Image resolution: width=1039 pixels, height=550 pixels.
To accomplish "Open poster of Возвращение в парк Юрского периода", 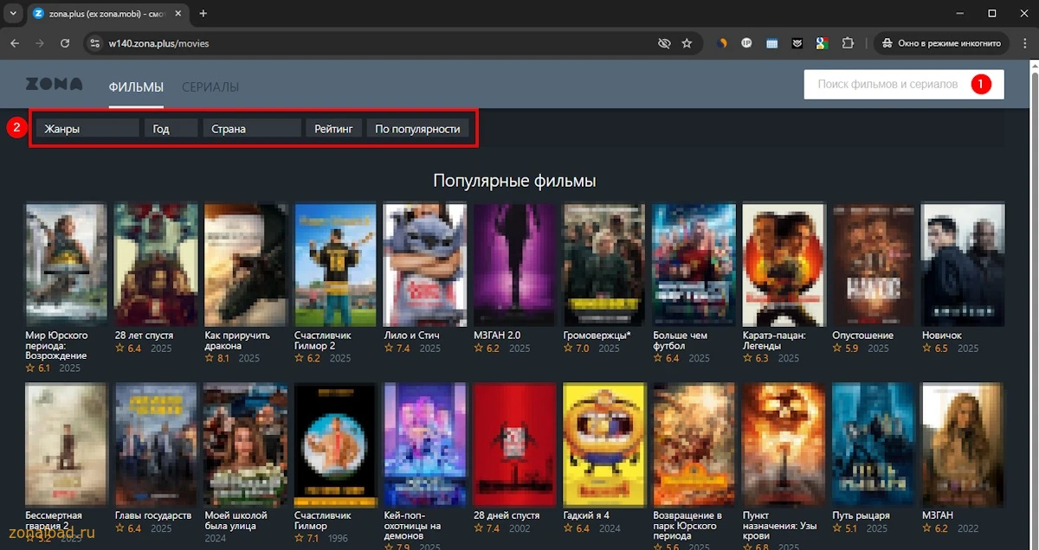I will click(694, 444).
